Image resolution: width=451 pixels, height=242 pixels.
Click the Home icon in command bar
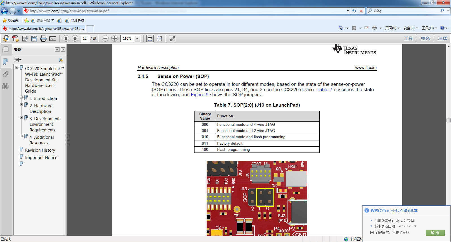point(341,28)
